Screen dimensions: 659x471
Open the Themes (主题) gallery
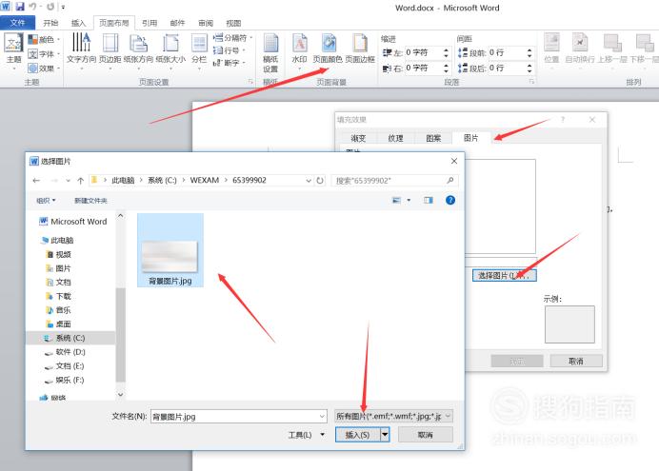click(13, 49)
